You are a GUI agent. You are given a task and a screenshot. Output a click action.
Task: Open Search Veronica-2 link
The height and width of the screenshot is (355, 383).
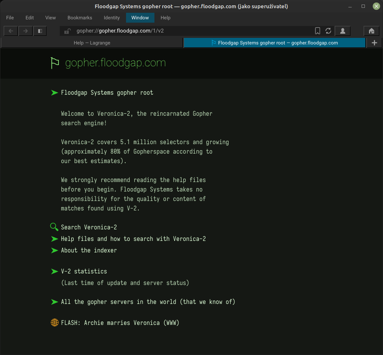(x=89, y=227)
